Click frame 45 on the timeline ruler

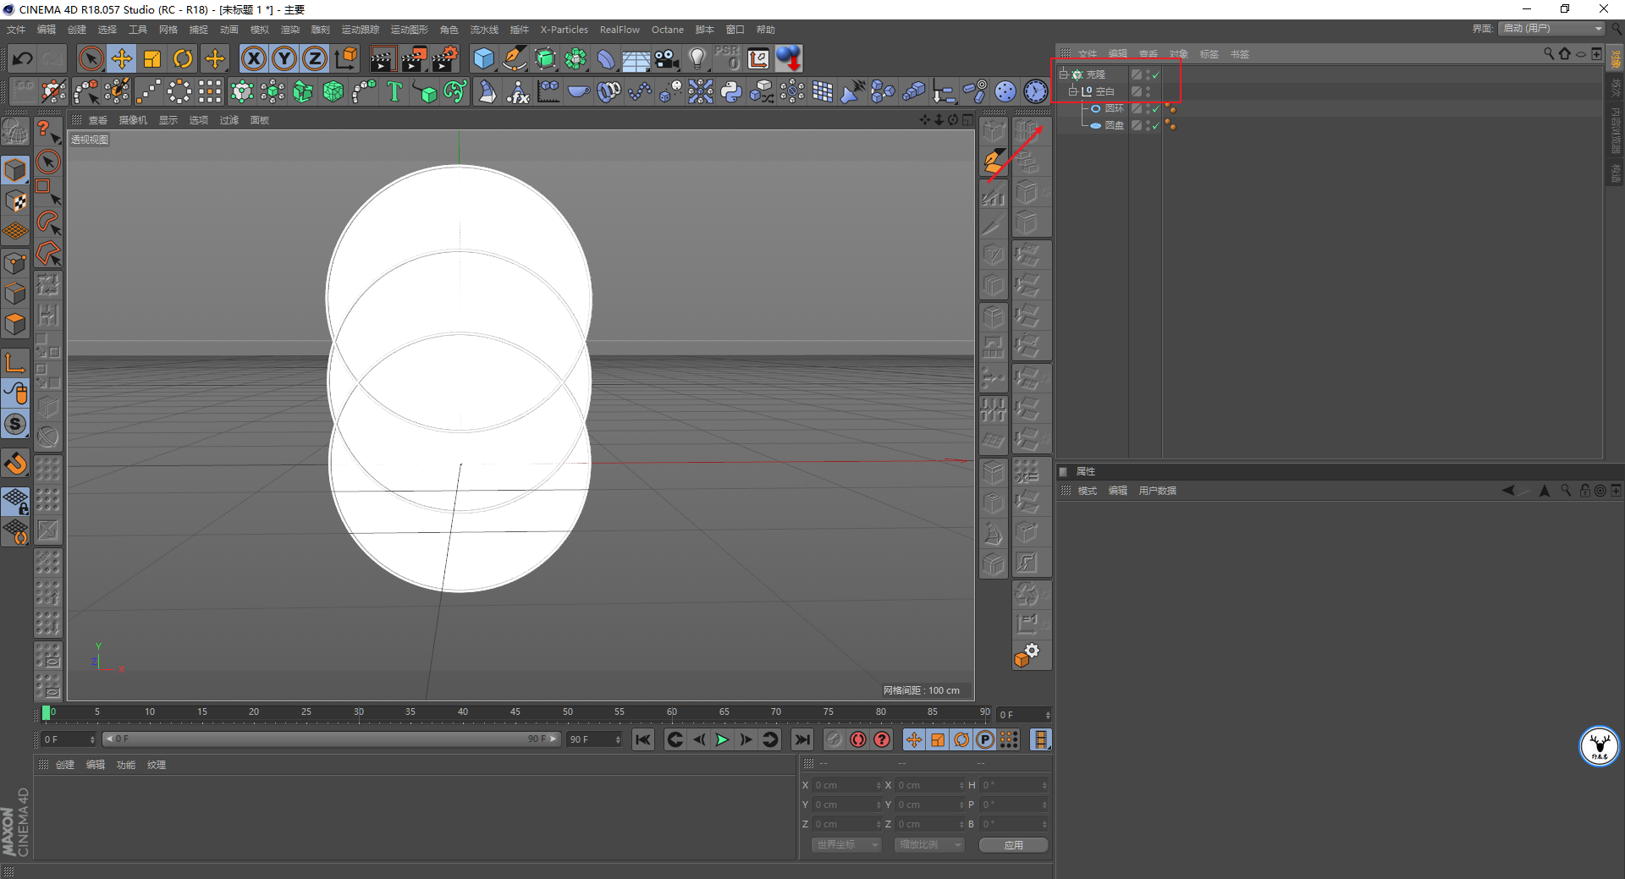515,712
